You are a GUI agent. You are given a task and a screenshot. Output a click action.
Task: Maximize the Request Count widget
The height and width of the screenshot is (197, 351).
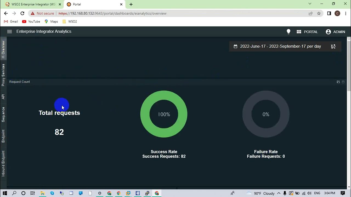tap(343, 82)
